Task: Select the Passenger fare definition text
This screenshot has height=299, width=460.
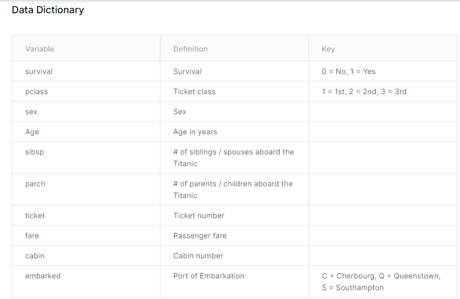Action: click(x=200, y=236)
